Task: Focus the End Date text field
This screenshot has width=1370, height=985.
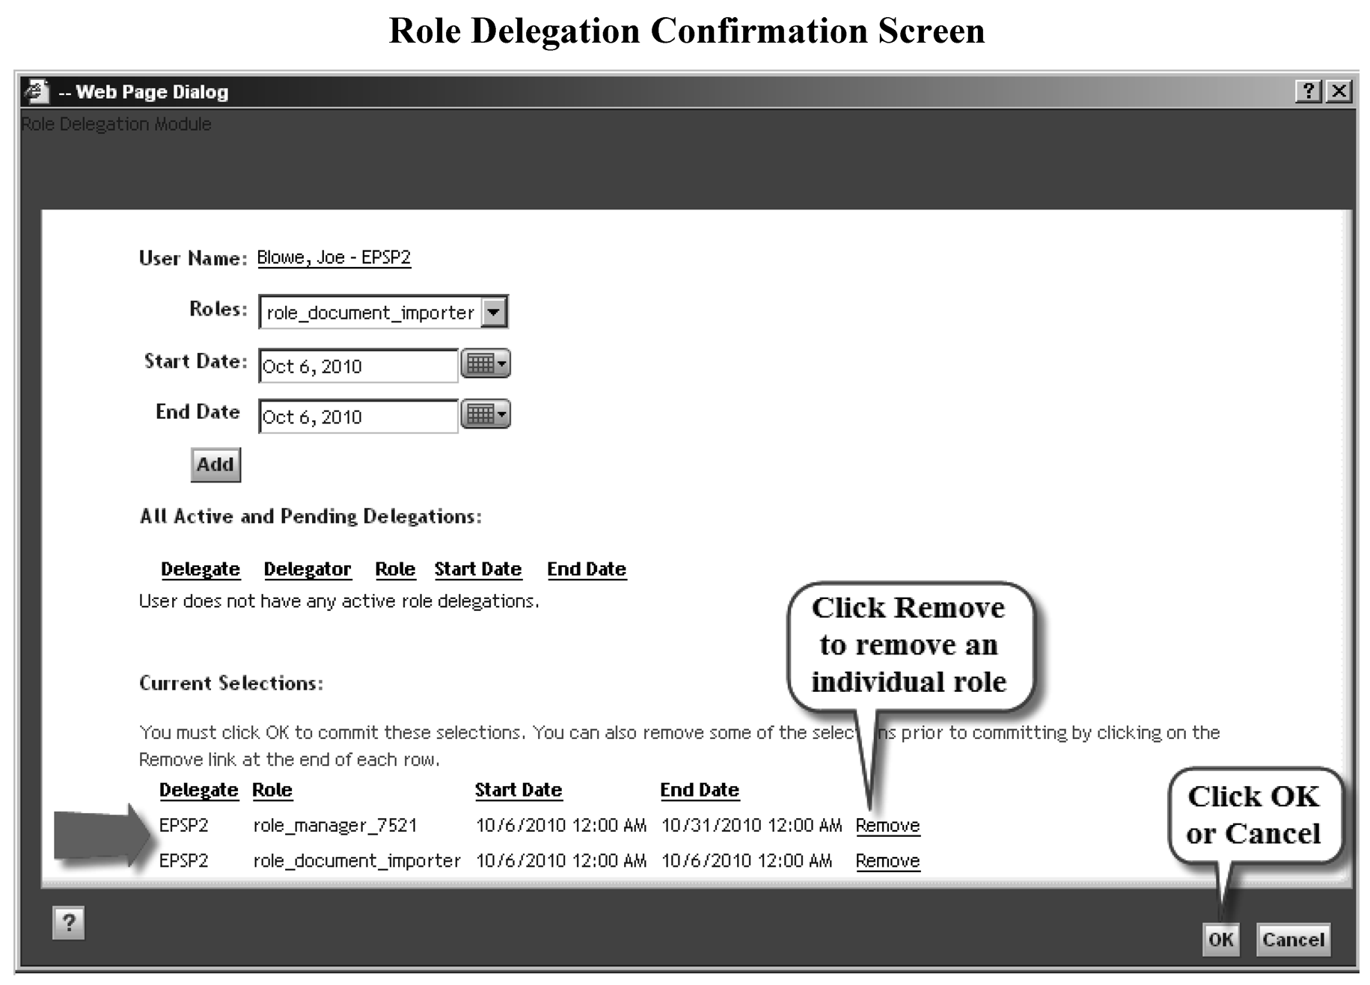Action: [x=358, y=417]
